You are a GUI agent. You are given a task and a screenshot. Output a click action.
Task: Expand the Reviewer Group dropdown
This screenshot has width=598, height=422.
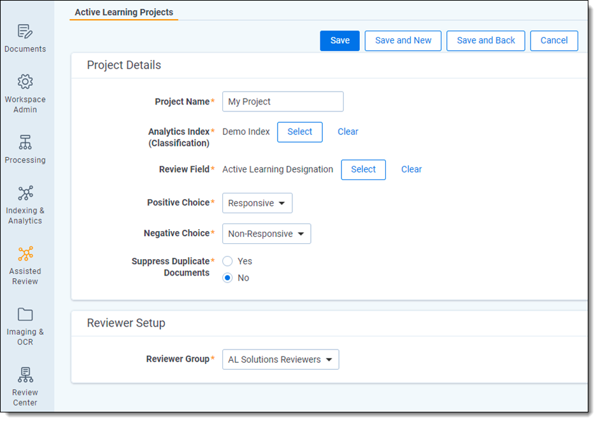tap(280, 359)
